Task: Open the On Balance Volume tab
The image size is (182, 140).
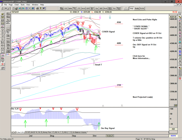Action: tap(80, 133)
